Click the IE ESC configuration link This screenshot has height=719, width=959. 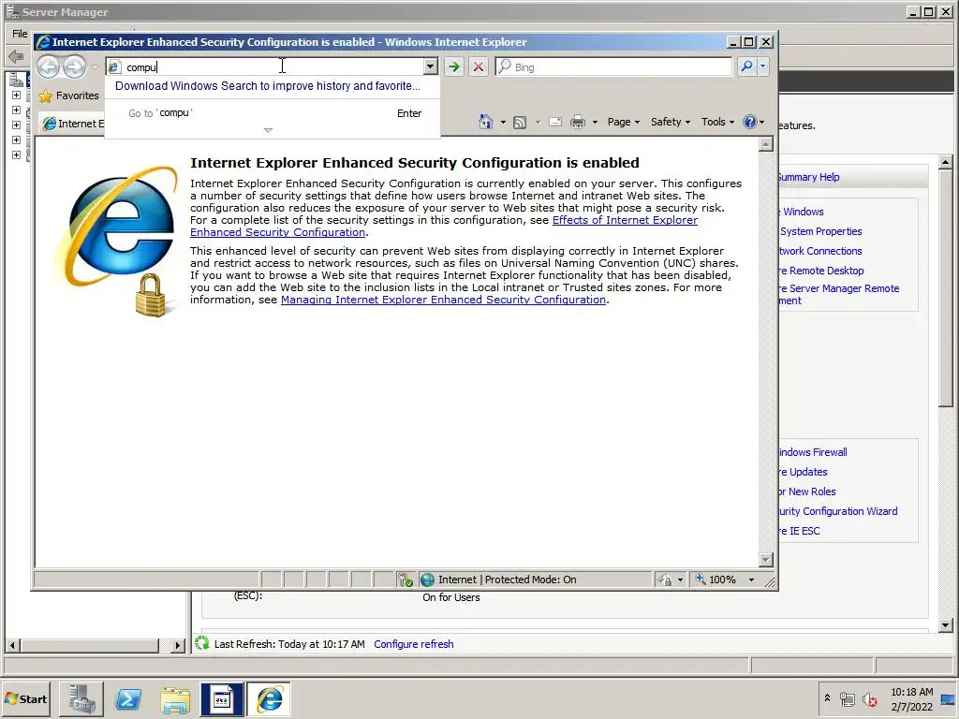click(800, 531)
